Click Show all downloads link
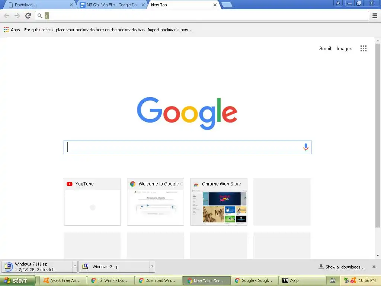The height and width of the screenshot is (286, 381). coord(345,267)
